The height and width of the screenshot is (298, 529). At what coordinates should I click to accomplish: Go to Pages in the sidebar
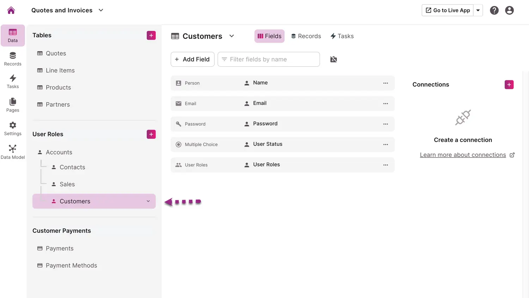point(13,105)
